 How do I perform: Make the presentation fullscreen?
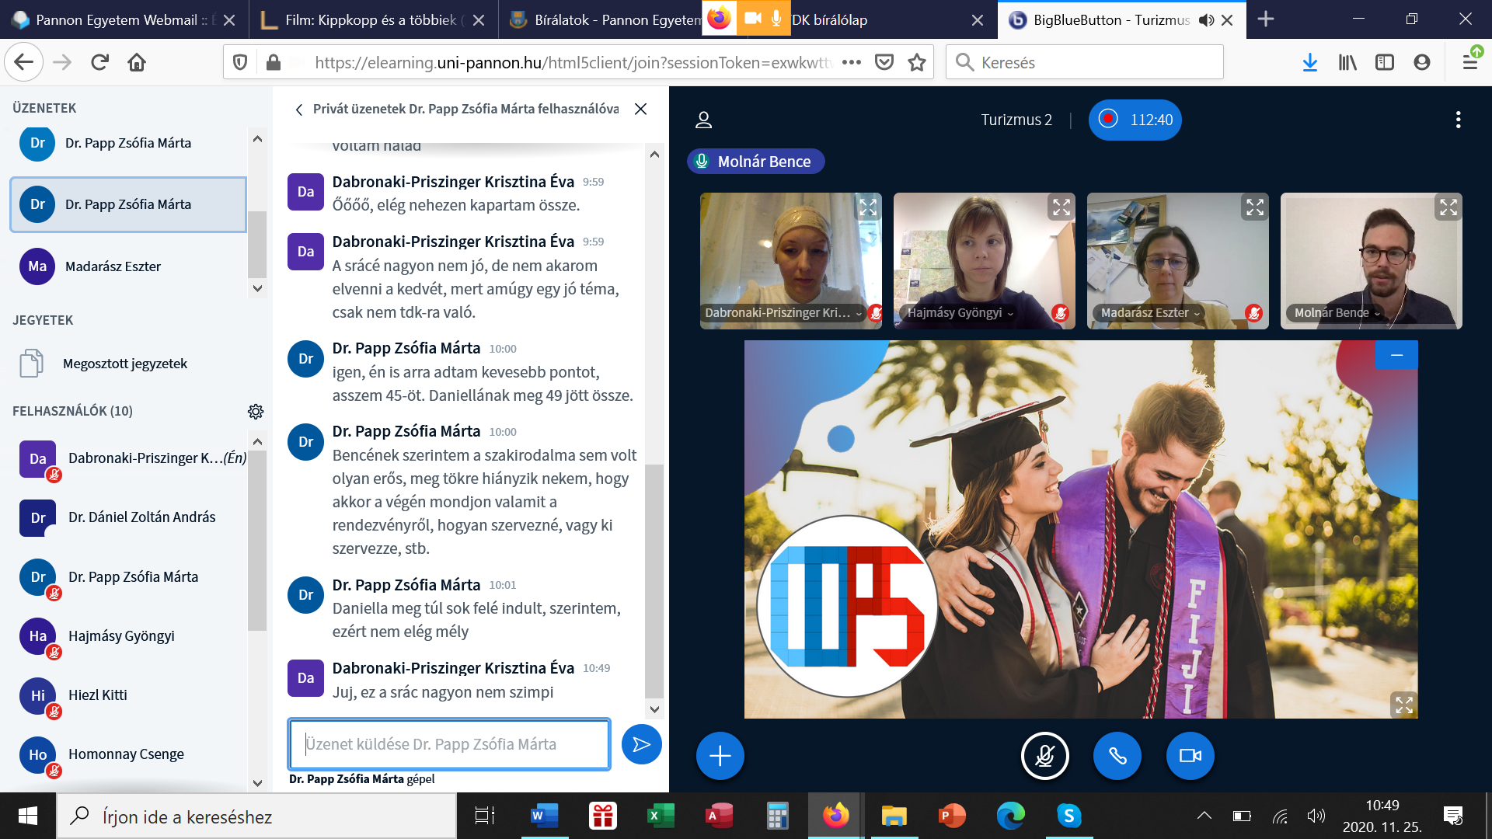[1403, 704]
